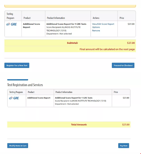Image resolution: width=141 pixels, height=154 pixels.
Task: Click Proceed to Checkout
Action: (x=123, y=65)
